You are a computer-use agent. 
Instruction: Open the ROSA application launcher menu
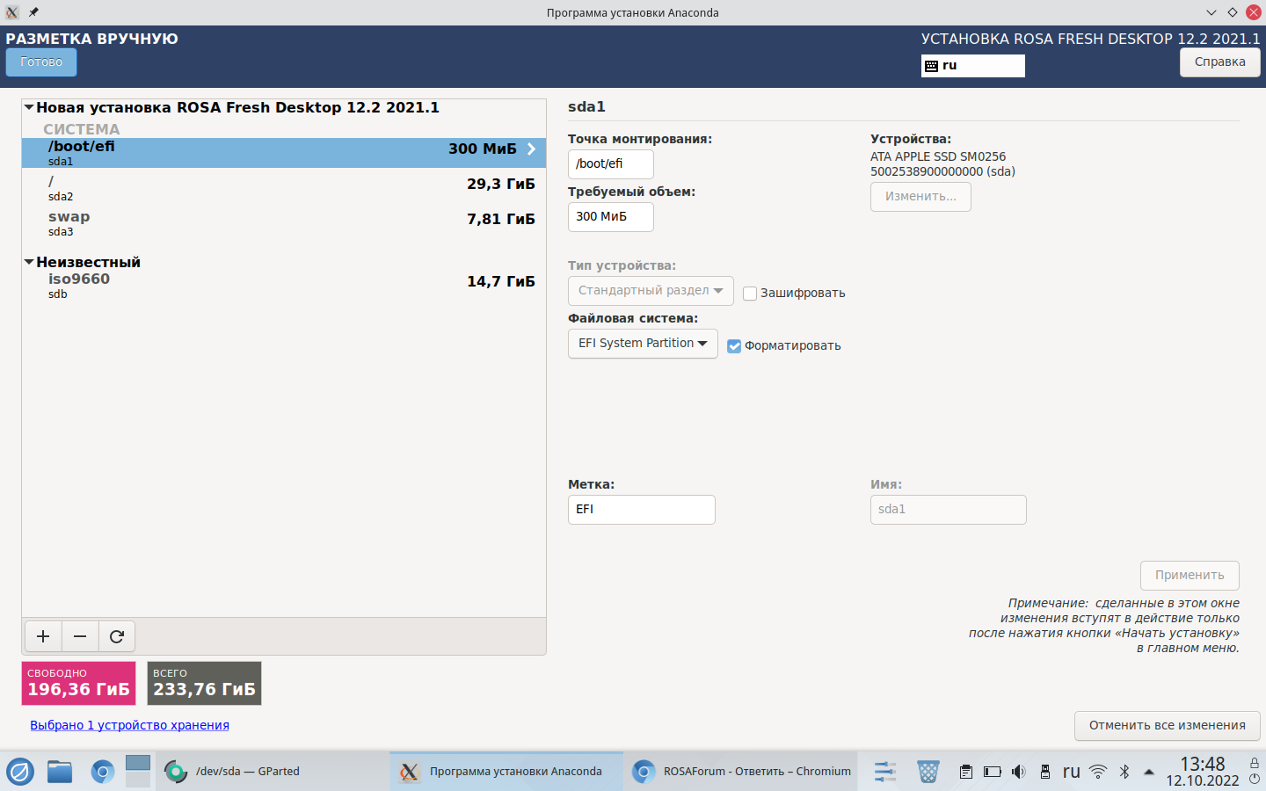click(20, 772)
